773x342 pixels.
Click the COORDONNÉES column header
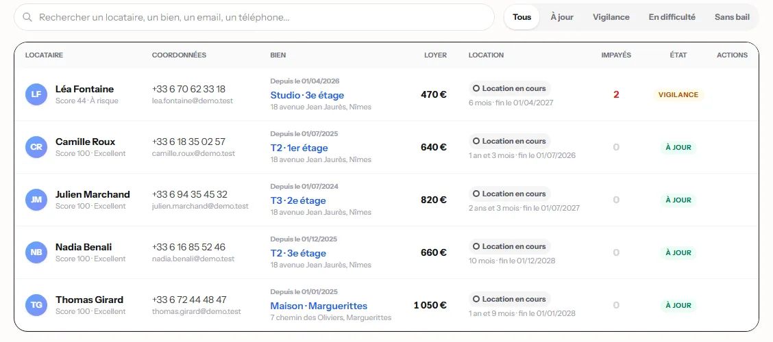click(179, 55)
